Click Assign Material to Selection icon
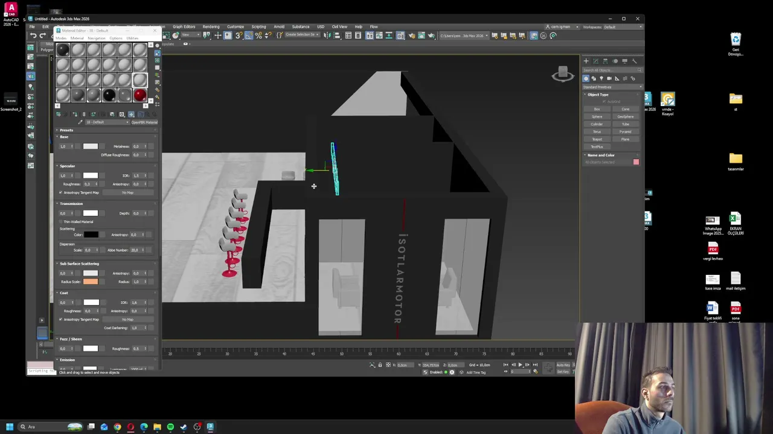Image resolution: width=773 pixels, height=434 pixels. [x=75, y=115]
